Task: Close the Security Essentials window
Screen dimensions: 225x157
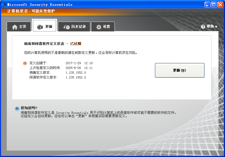Action: tap(220, 5)
